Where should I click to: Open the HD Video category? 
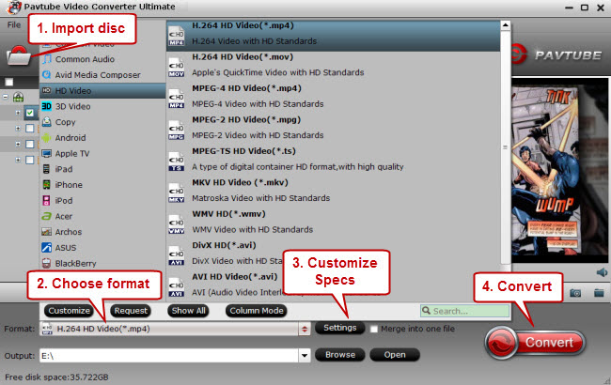[x=102, y=91]
